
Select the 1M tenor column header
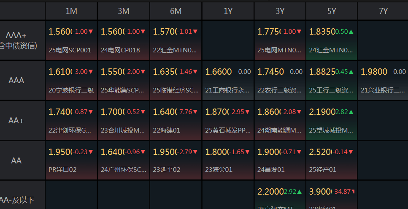[71, 11]
